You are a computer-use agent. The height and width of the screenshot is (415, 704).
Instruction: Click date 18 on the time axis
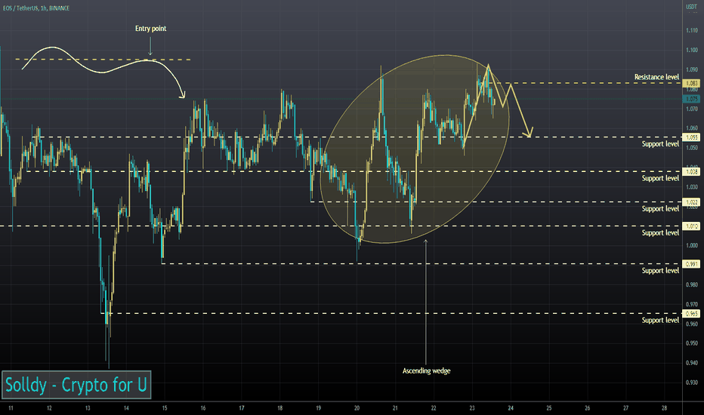[x=279, y=408]
